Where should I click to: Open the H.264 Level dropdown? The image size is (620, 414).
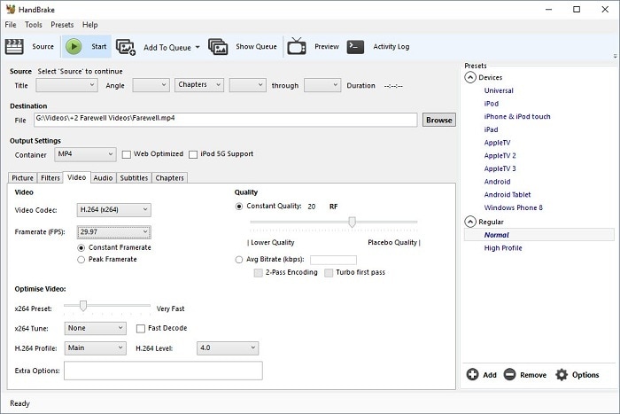[228, 348]
